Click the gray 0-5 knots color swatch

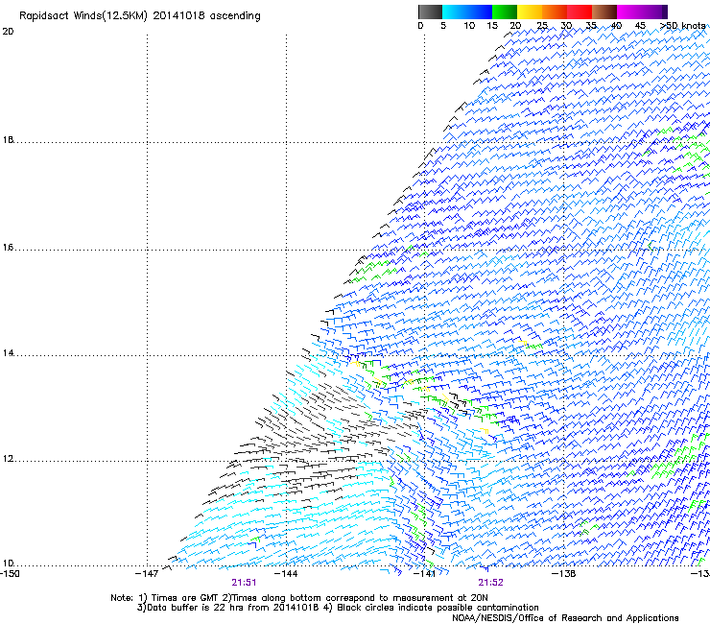pyautogui.click(x=430, y=12)
